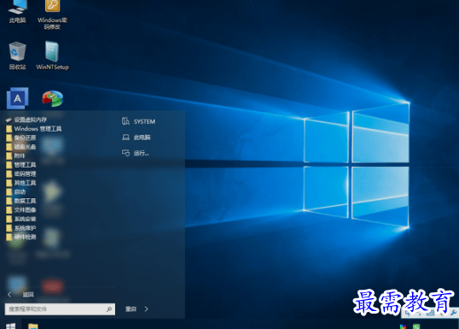
Task: Click the 搜索程序和文件 search box
Action: 60,309
